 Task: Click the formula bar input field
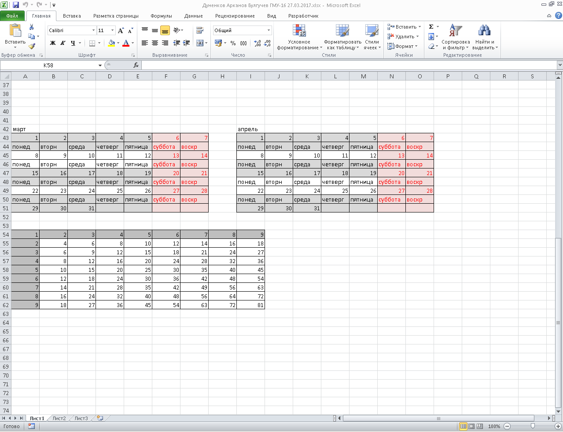point(349,65)
